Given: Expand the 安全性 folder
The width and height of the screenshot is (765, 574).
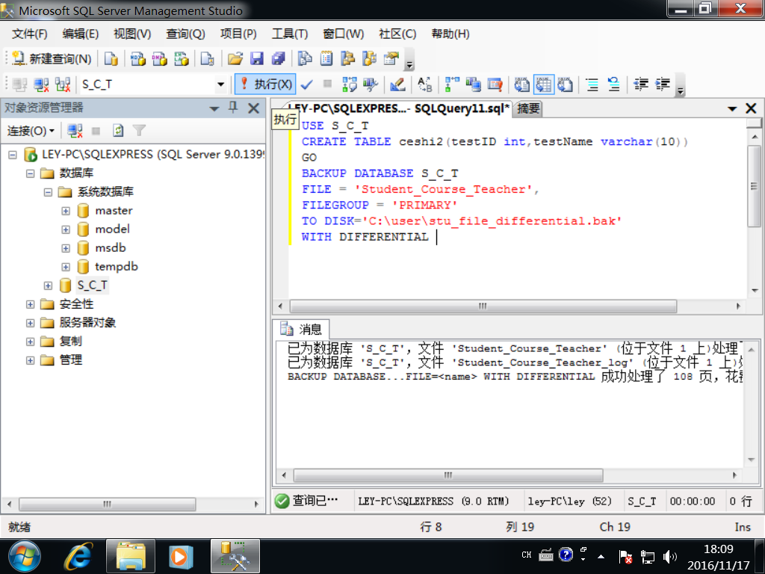Looking at the screenshot, I should tap(30, 305).
